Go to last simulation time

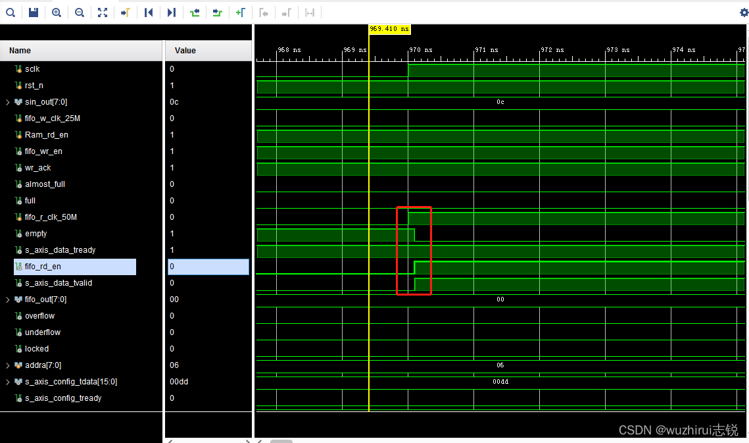coord(171,13)
